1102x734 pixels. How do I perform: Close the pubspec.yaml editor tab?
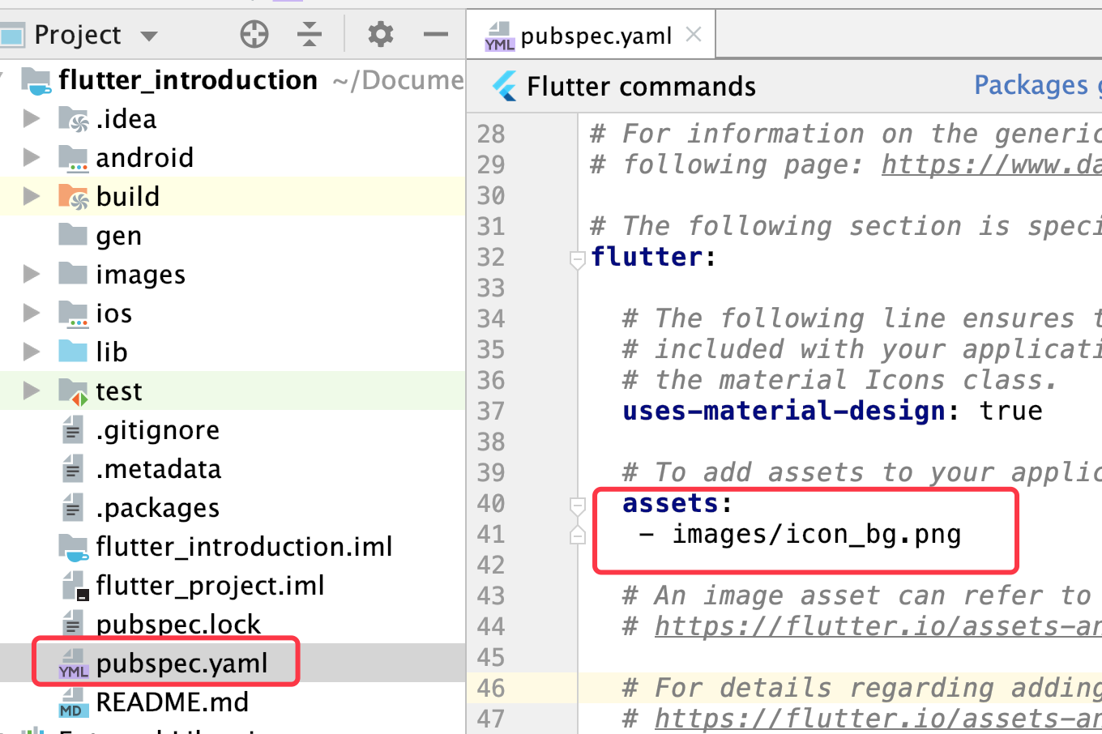tap(694, 34)
